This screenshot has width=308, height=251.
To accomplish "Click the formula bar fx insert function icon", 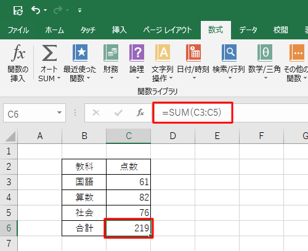I will [140, 113].
